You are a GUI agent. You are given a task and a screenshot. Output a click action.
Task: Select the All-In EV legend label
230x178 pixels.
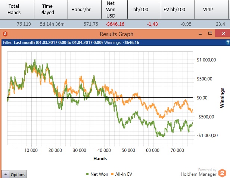[x=124, y=174]
